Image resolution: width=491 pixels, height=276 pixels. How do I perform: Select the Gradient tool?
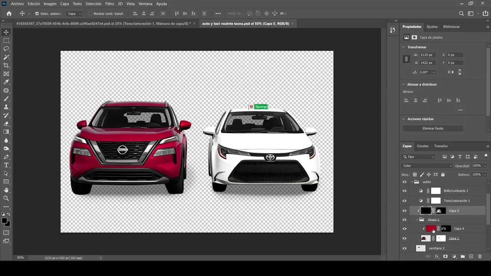click(x=6, y=132)
